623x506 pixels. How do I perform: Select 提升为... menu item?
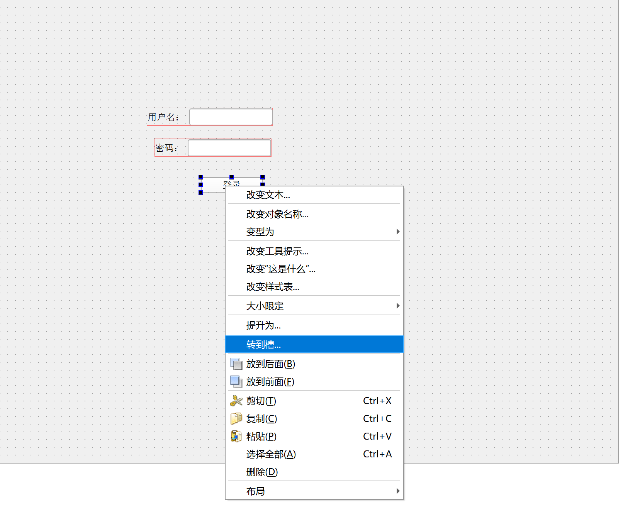pyautogui.click(x=263, y=325)
